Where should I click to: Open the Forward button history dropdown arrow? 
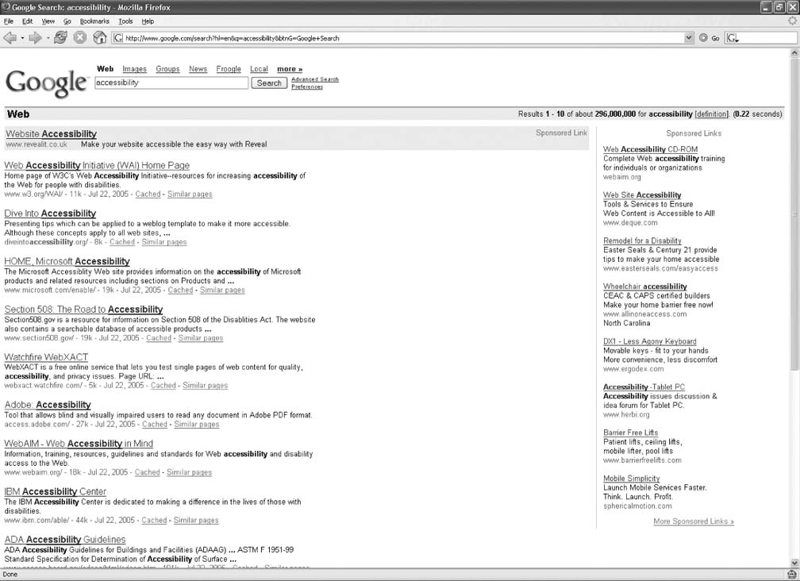click(48, 38)
